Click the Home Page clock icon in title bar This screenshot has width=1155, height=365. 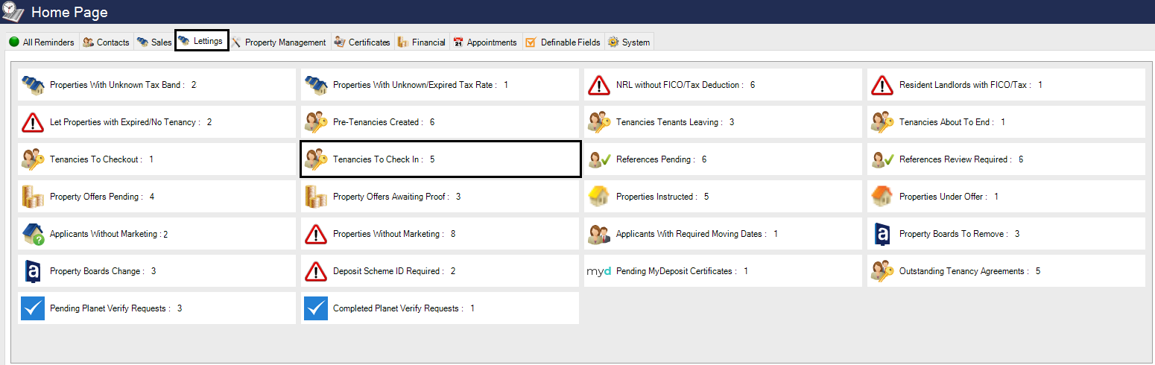(x=13, y=12)
